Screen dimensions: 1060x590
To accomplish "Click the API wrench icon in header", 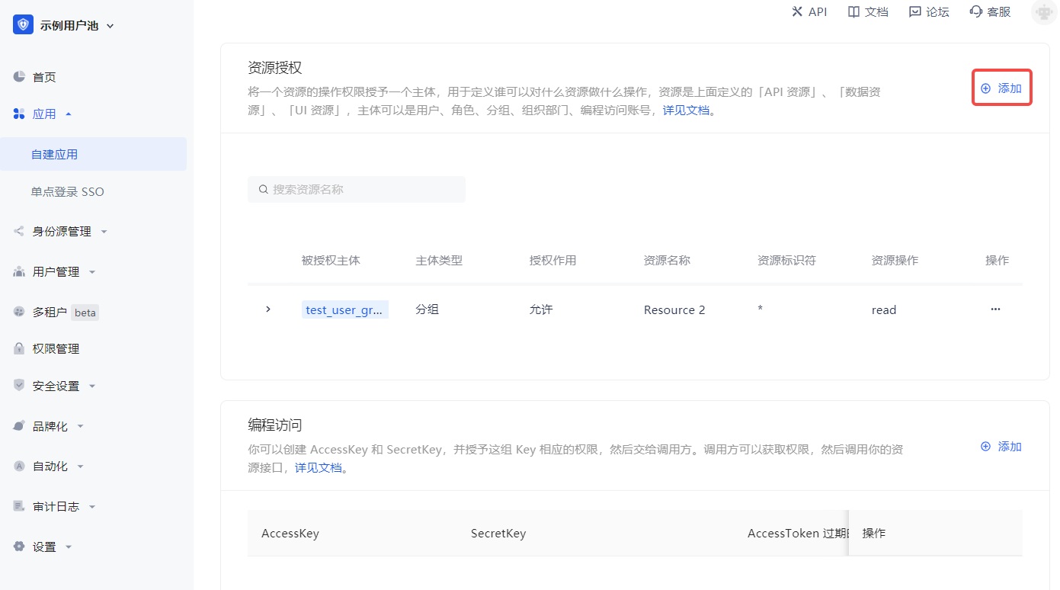I will 797,11.
